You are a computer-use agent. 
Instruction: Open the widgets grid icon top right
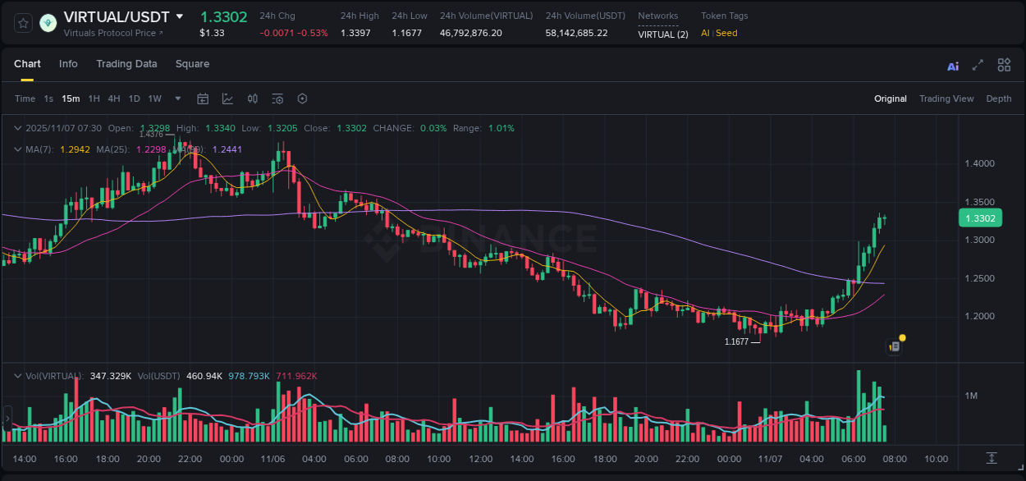tap(1004, 64)
